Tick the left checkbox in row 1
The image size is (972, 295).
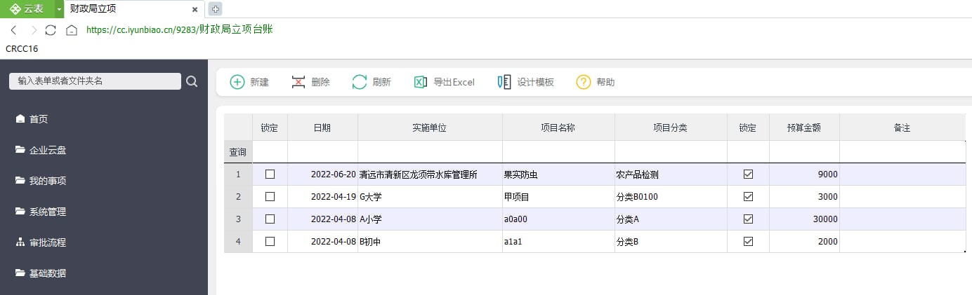tap(270, 174)
